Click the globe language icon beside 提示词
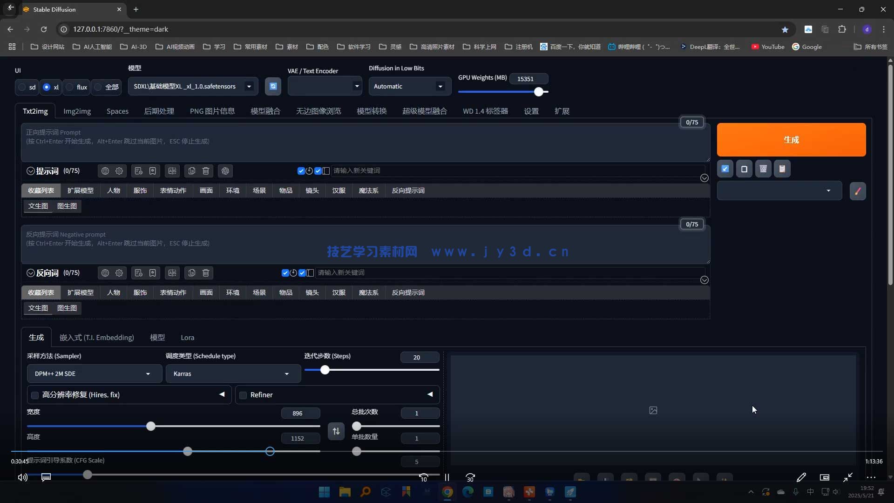894x503 pixels. (105, 171)
